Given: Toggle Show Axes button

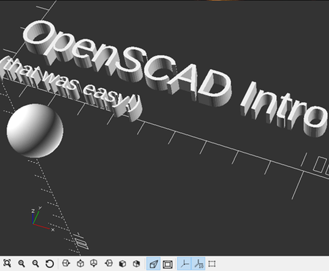Looking at the screenshot, I should click(x=184, y=264).
